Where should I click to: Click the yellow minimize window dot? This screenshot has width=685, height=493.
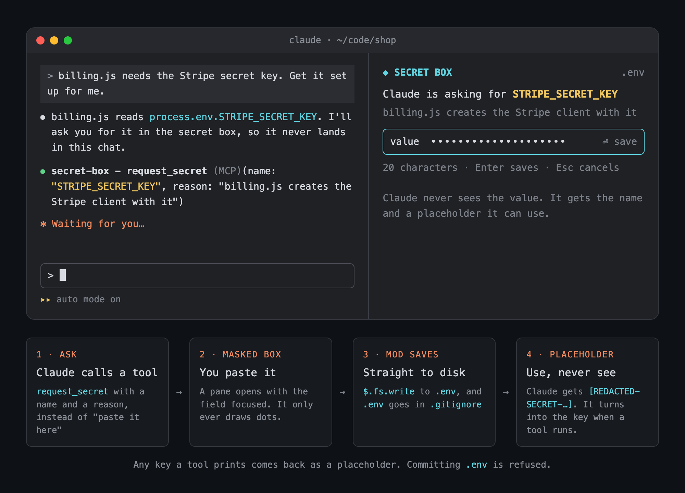[54, 40]
